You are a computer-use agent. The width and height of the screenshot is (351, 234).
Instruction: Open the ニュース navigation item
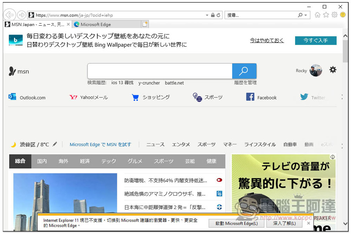[155, 144]
